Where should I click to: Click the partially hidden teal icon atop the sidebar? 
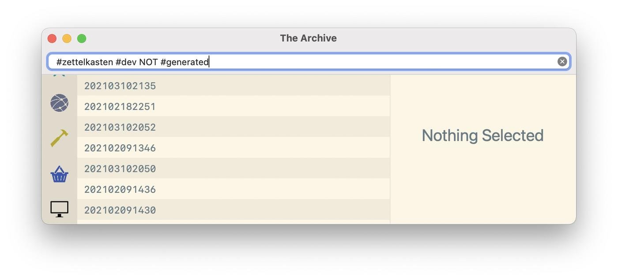click(59, 76)
